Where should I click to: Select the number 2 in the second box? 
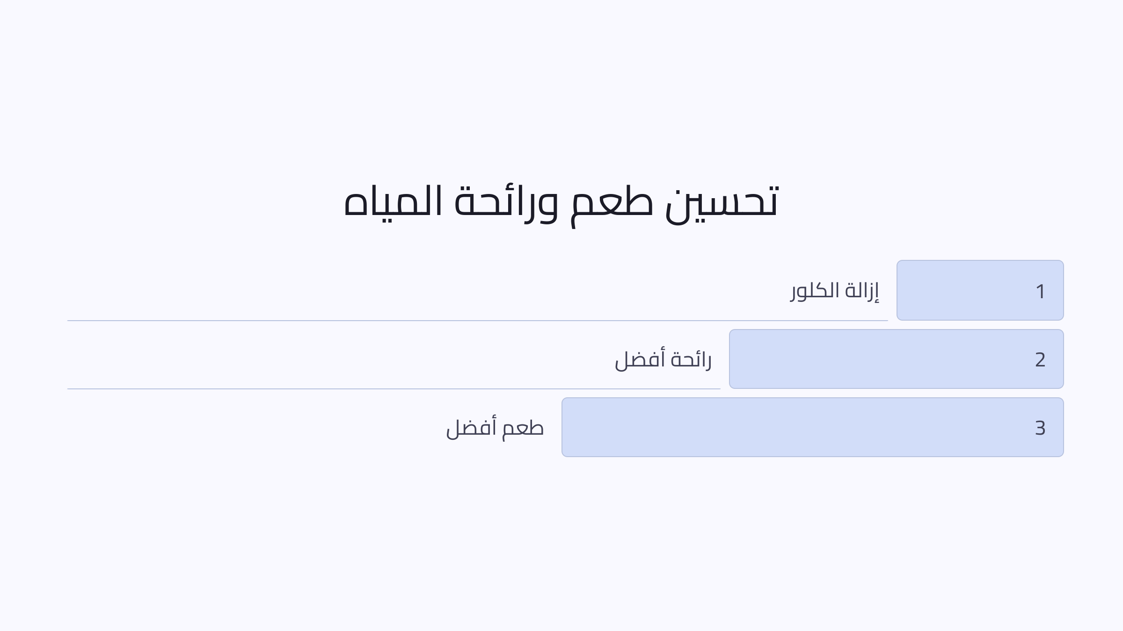[x=1040, y=360]
